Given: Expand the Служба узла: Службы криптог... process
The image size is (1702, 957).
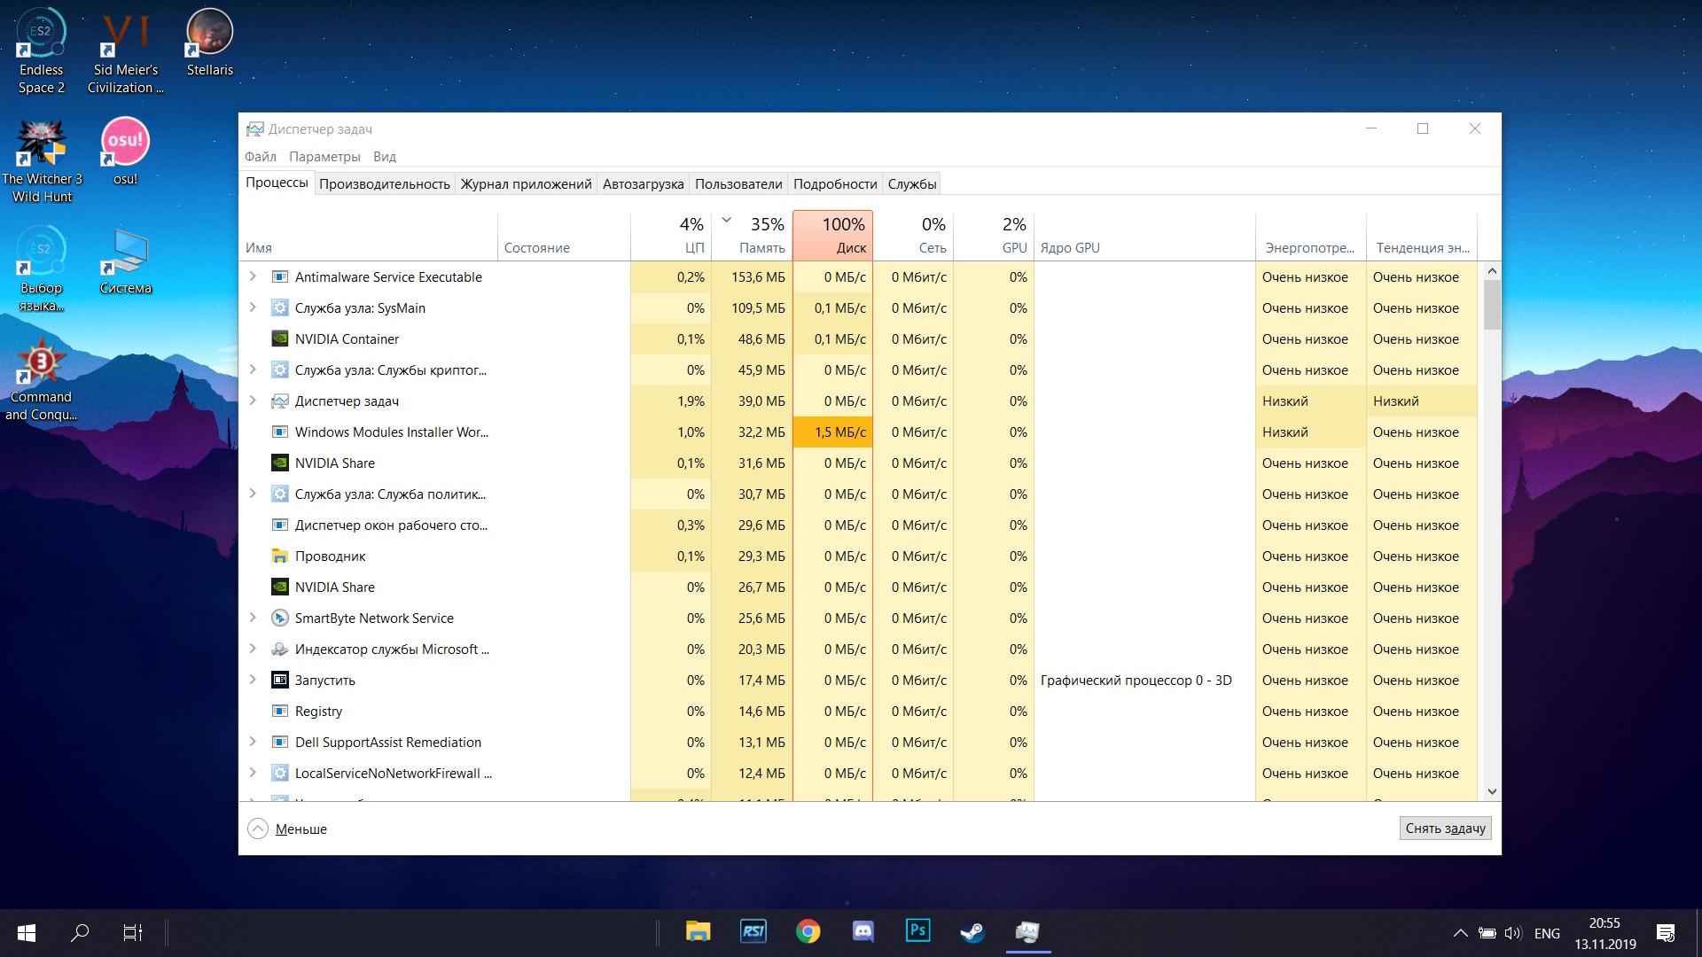Looking at the screenshot, I should tap(254, 370).
